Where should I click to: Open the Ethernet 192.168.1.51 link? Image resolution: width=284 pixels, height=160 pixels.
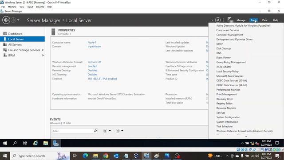coord(102,79)
